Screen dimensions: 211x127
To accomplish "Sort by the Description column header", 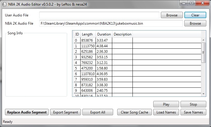I will click(x=122, y=34).
